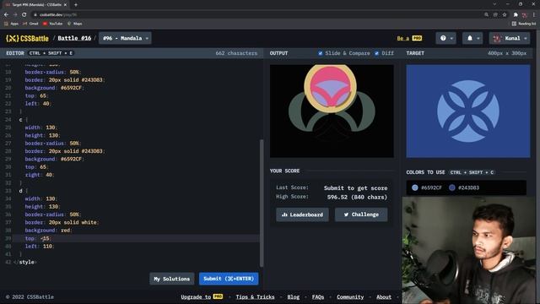Open notifications bell menu
The image size is (540, 304).
click(x=472, y=38)
